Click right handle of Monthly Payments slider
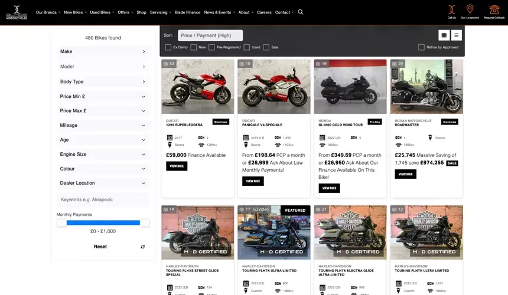Viewport: 508px width, 295px height. tap(145, 222)
